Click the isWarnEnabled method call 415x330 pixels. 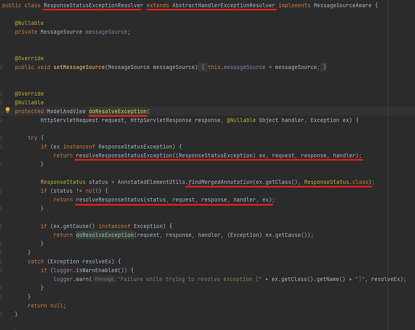coord(98,270)
